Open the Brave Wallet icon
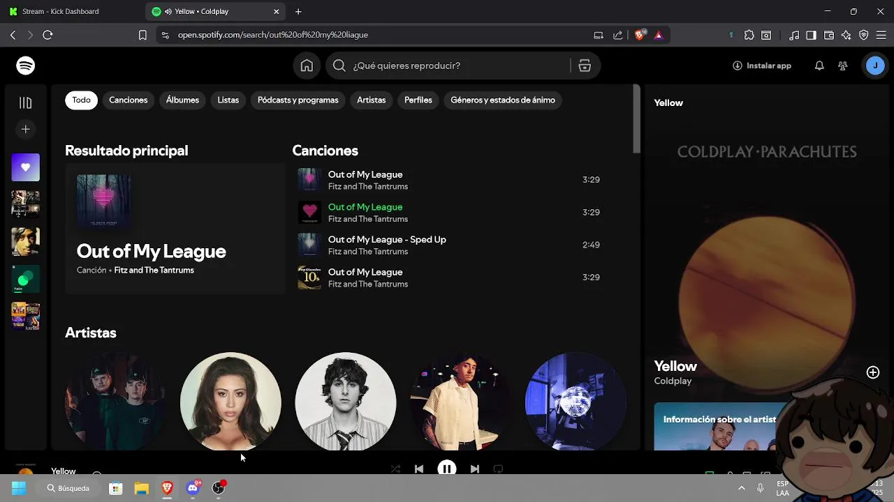Viewport: 894px width, 502px height. click(829, 35)
